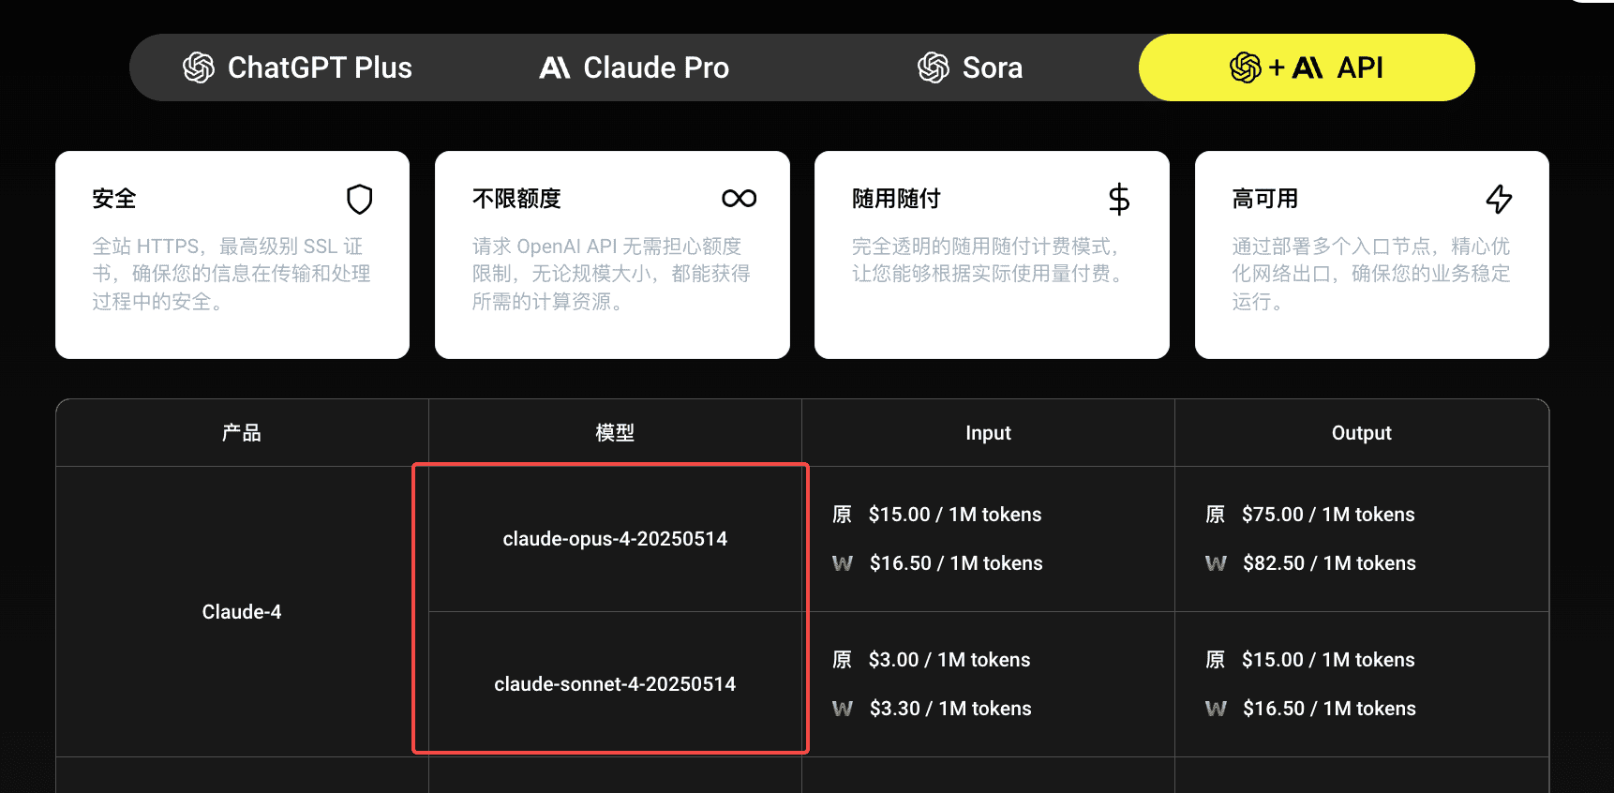Click the 请求 OpenAI API description text
The image size is (1614, 793).
(611, 274)
